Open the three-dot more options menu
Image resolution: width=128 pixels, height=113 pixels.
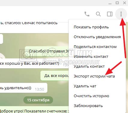121,14
